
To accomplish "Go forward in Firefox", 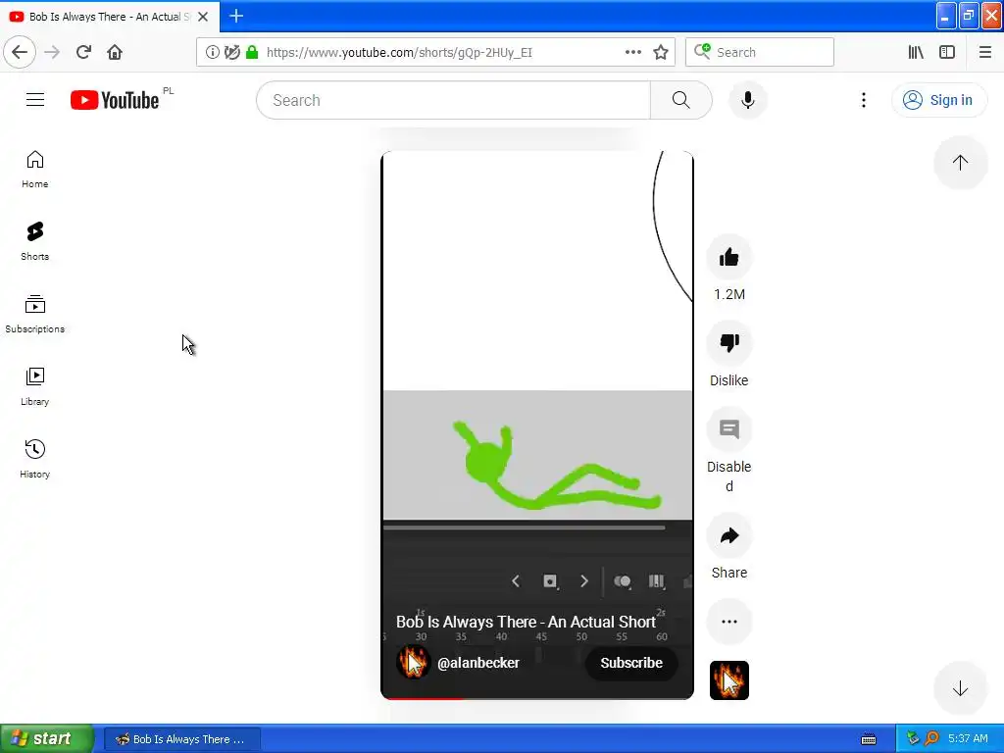I will (52, 52).
